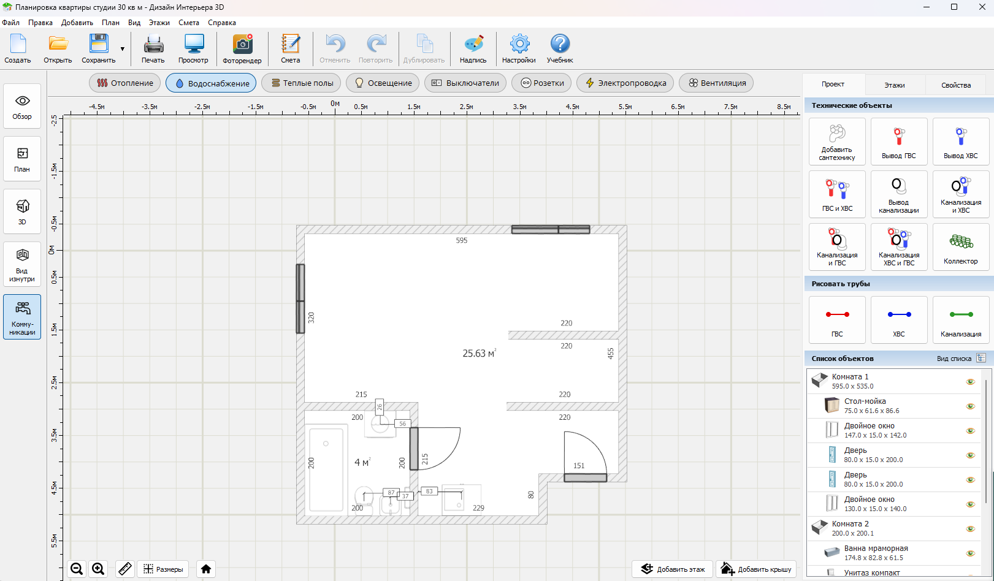Click Добавить крышу button

click(x=756, y=569)
